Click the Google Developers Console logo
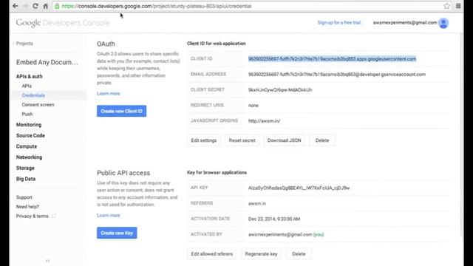Image resolution: width=473 pixels, height=266 pixels. (63, 23)
